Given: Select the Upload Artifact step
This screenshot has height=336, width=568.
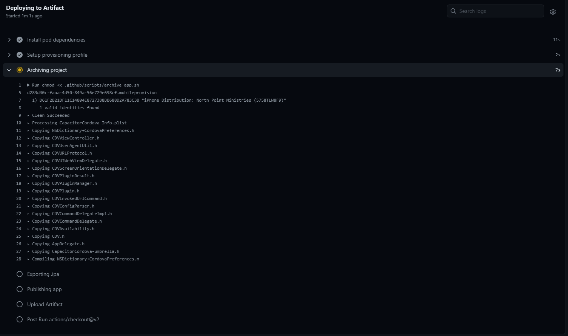Looking at the screenshot, I should (45, 304).
